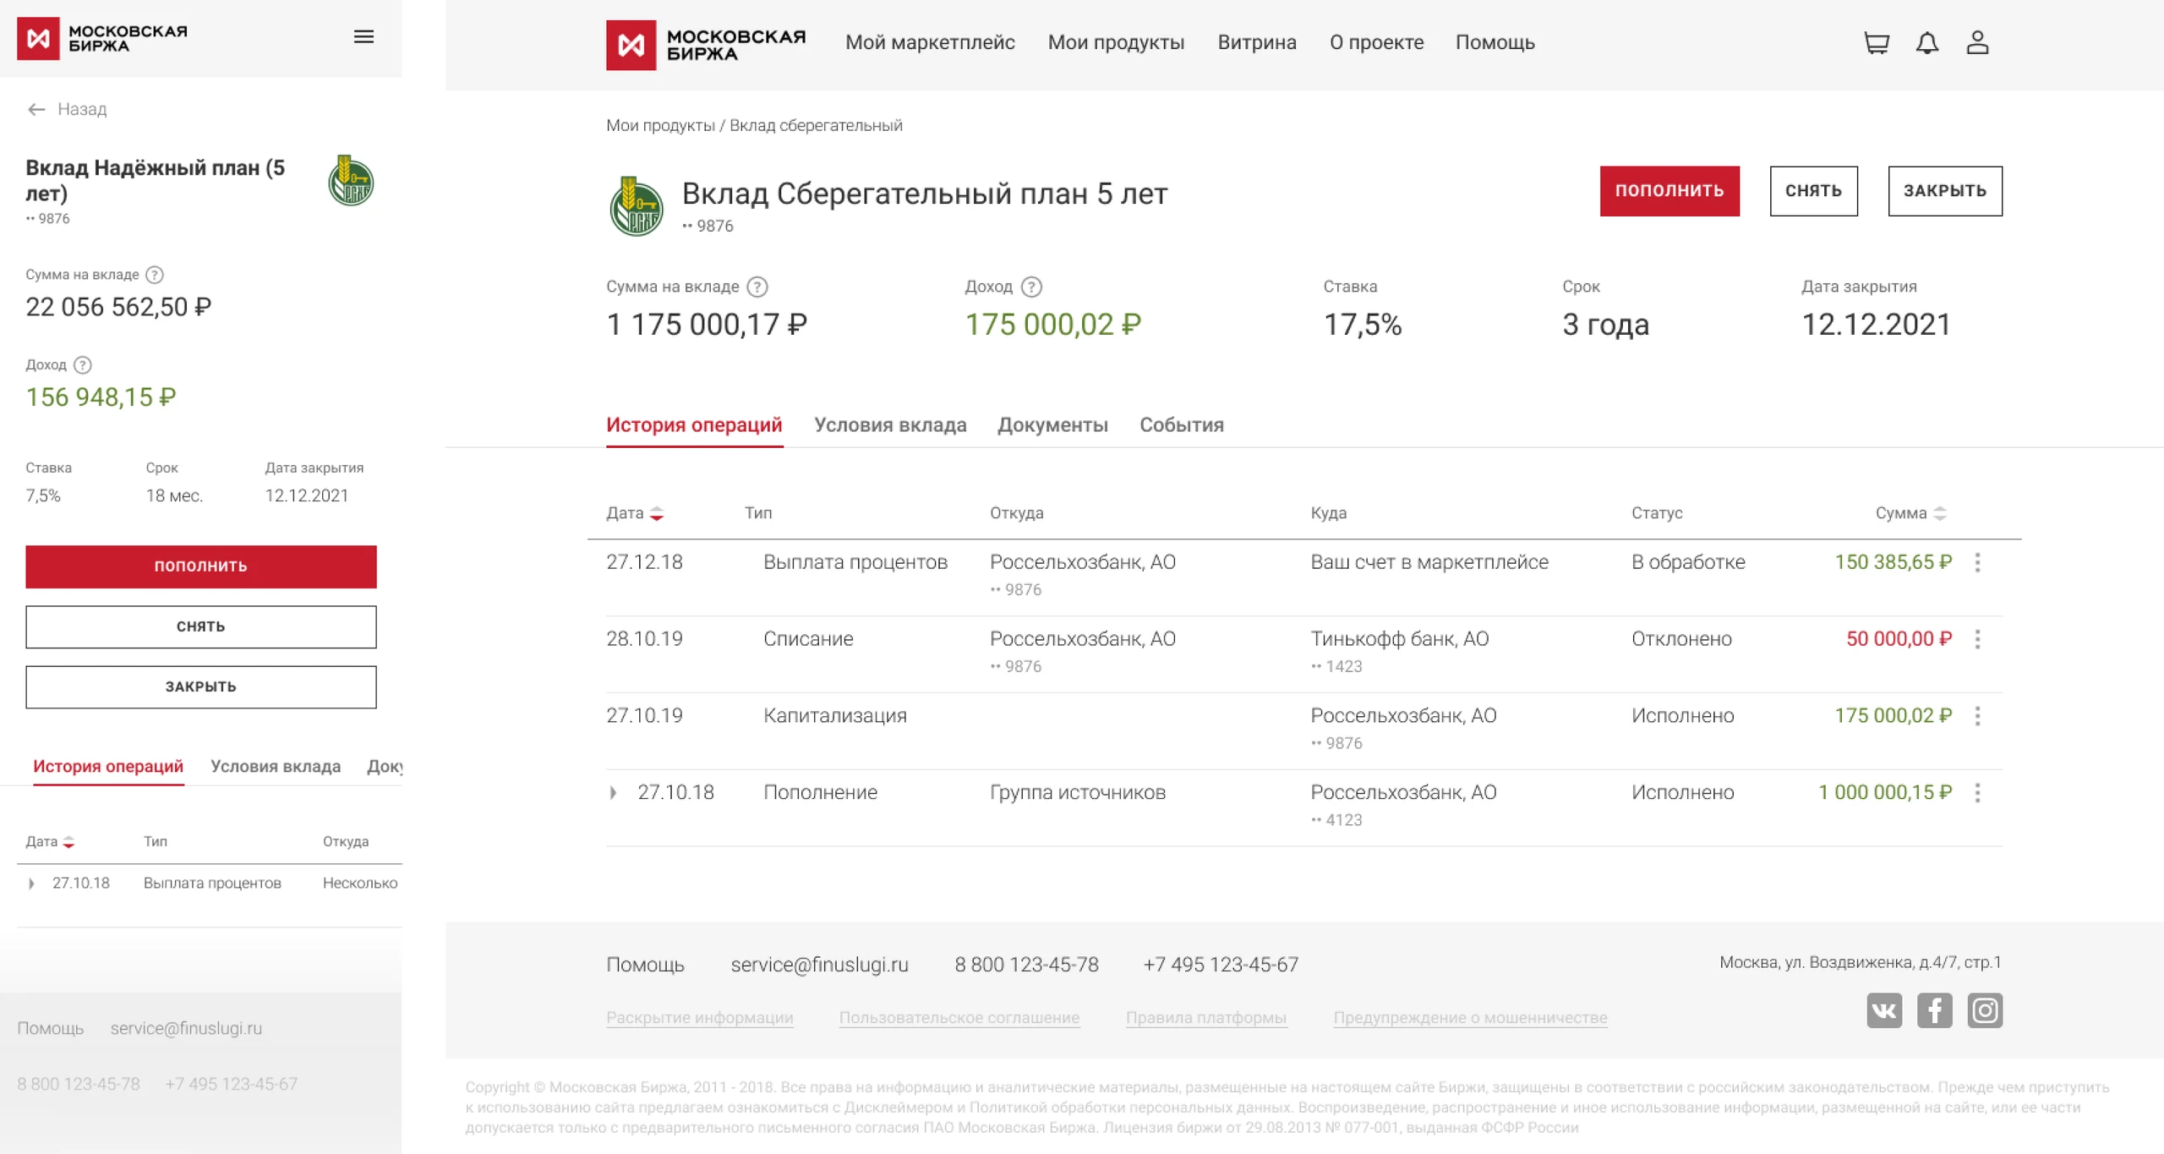Expand the Пополнение 27.10.18 row in desktop table

pyautogui.click(x=613, y=793)
